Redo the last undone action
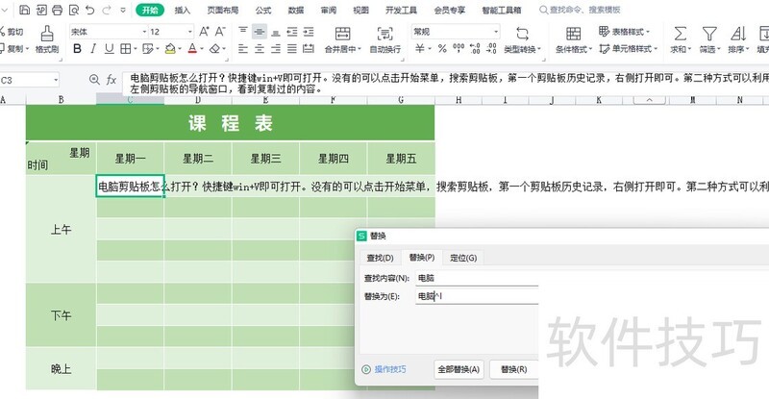Image resolution: width=769 pixels, height=399 pixels. [x=107, y=10]
